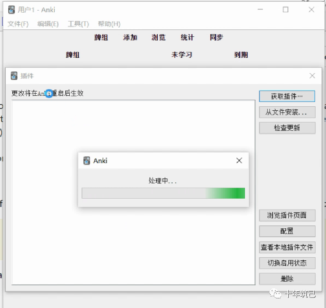Open the 文件(F) menu
Image resolution: width=326 pixels, height=308 pixels.
pyautogui.click(x=18, y=24)
